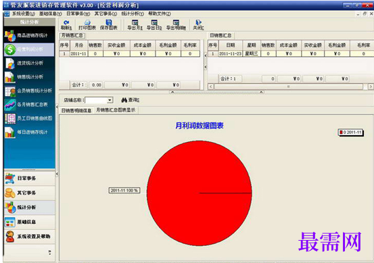The image size is (374, 263).
Task: Click the 统计分析 sidebar header
Action: (29, 22)
